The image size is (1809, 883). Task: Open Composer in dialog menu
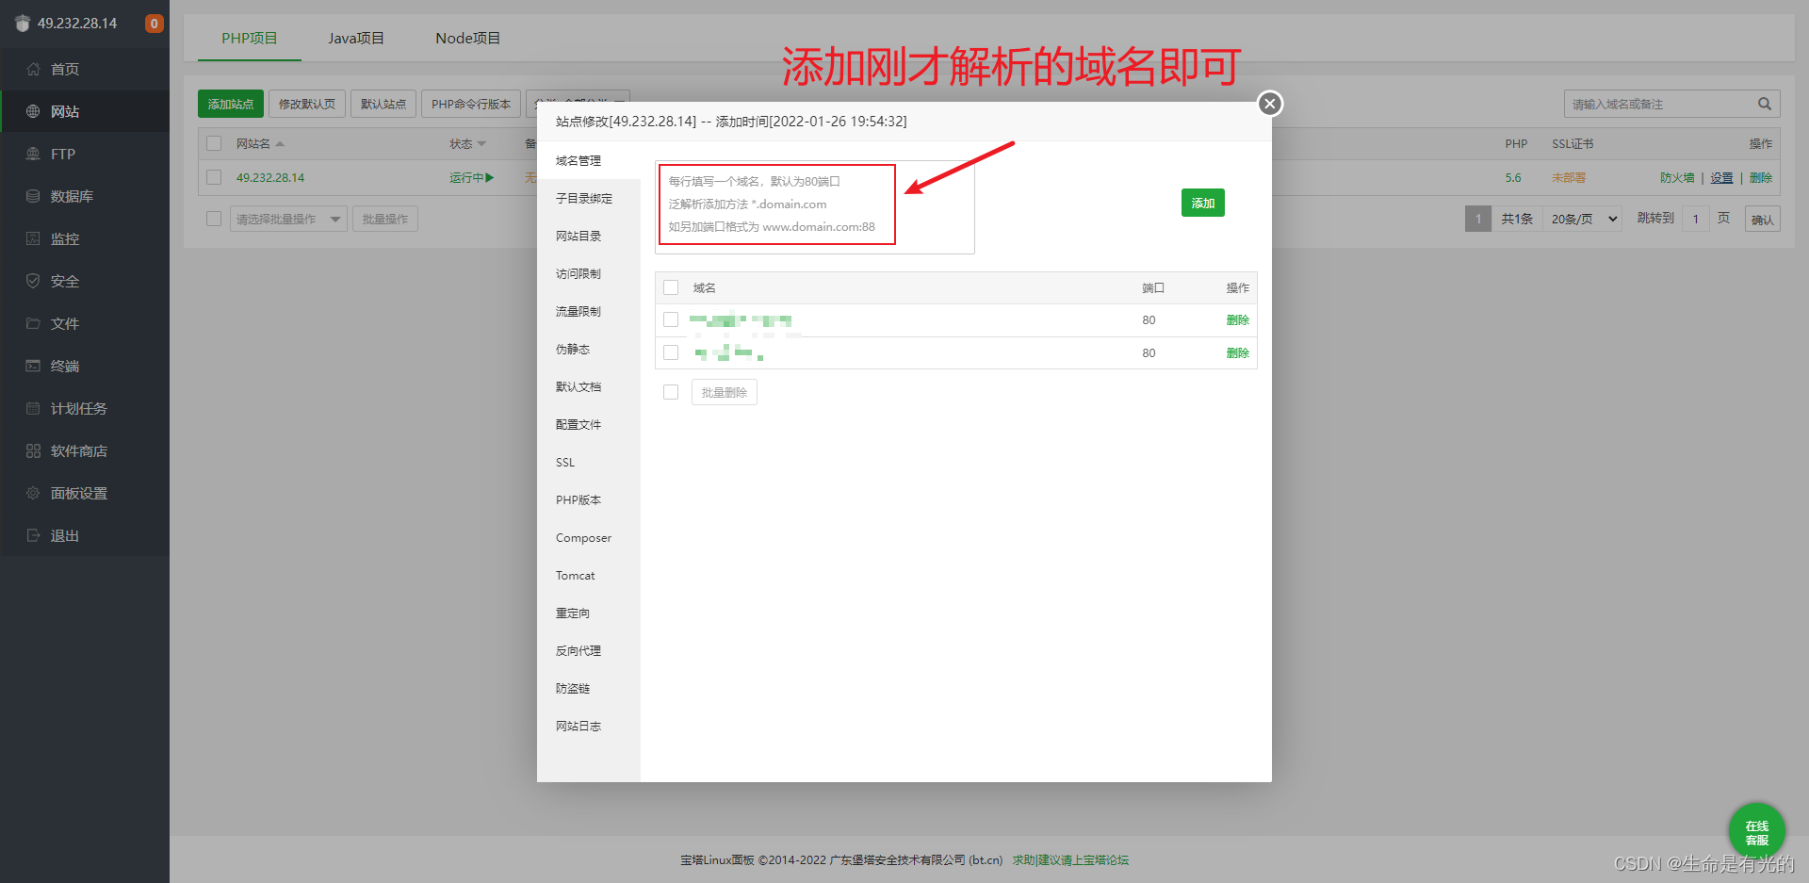pyautogui.click(x=589, y=537)
